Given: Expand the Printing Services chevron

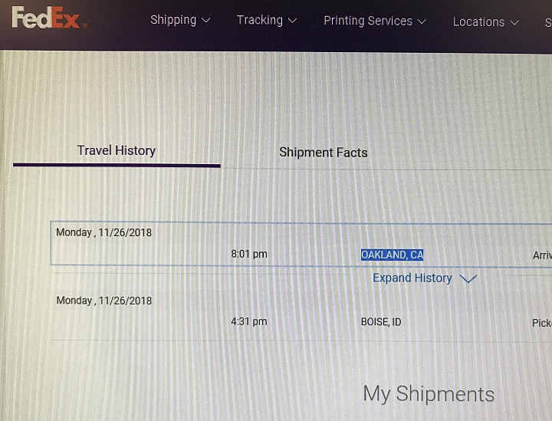Looking at the screenshot, I should 422,21.
